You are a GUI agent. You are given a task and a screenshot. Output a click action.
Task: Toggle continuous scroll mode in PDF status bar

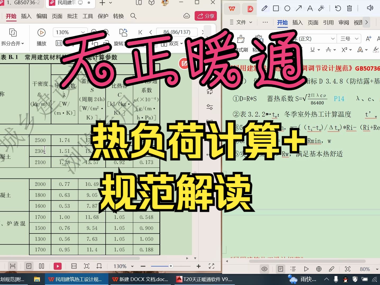[x=13, y=266]
